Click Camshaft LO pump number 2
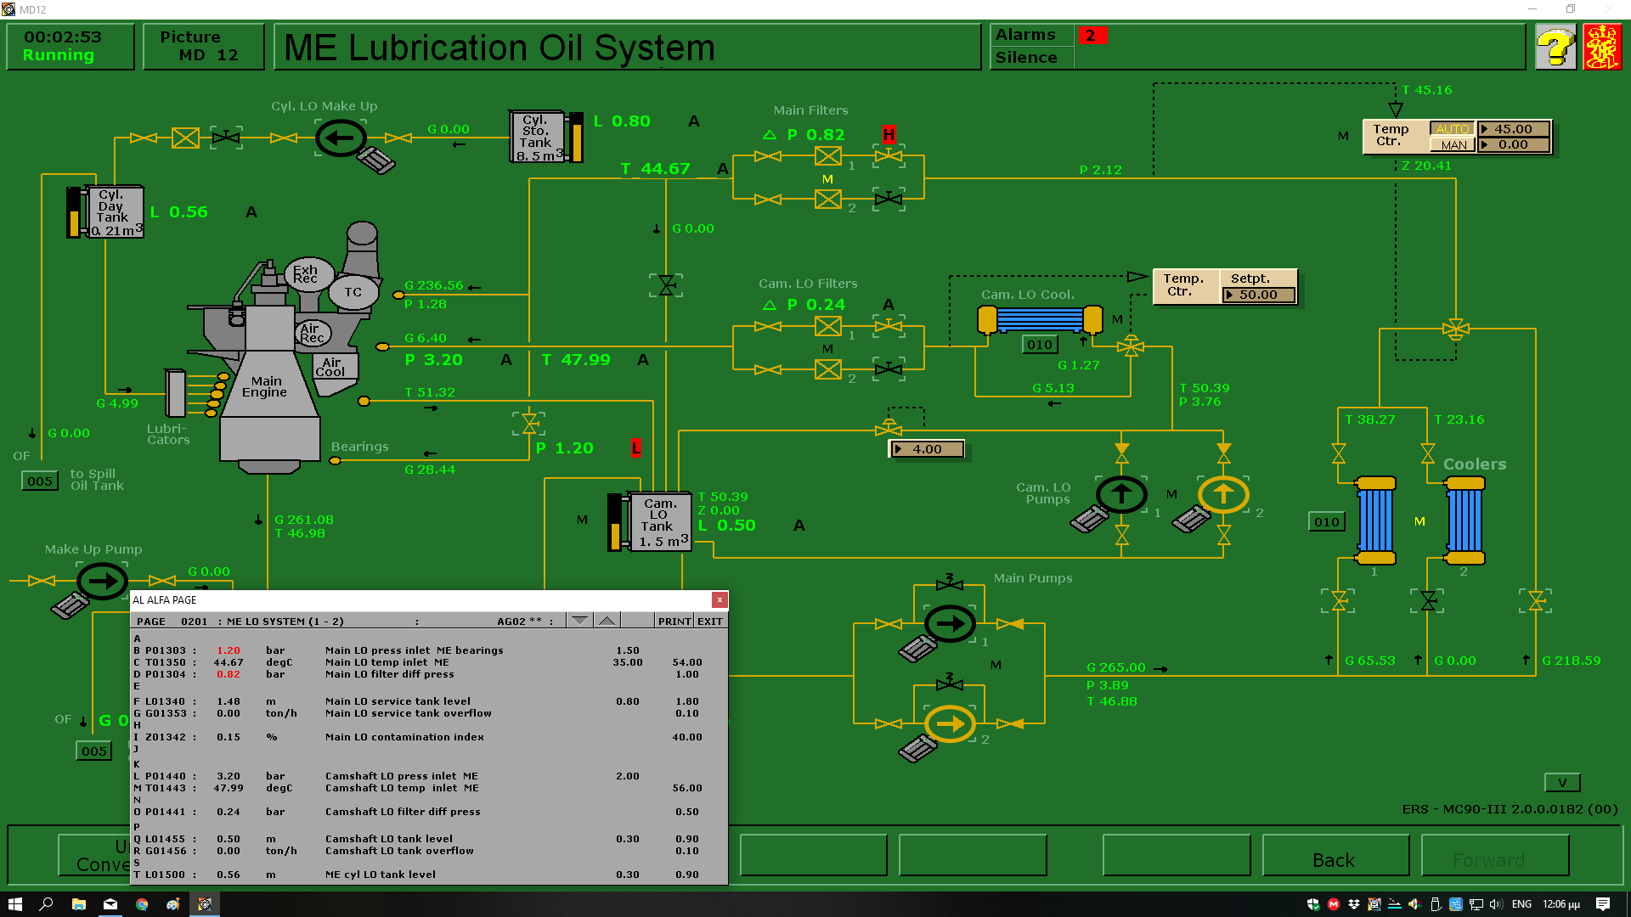 1223,494
